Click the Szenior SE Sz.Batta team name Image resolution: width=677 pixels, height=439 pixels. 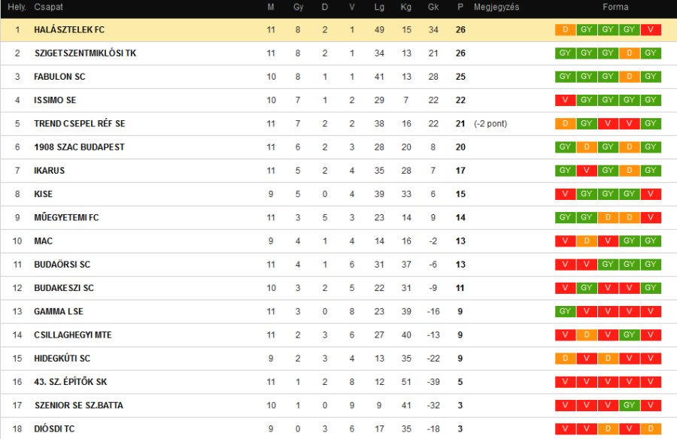pos(78,405)
